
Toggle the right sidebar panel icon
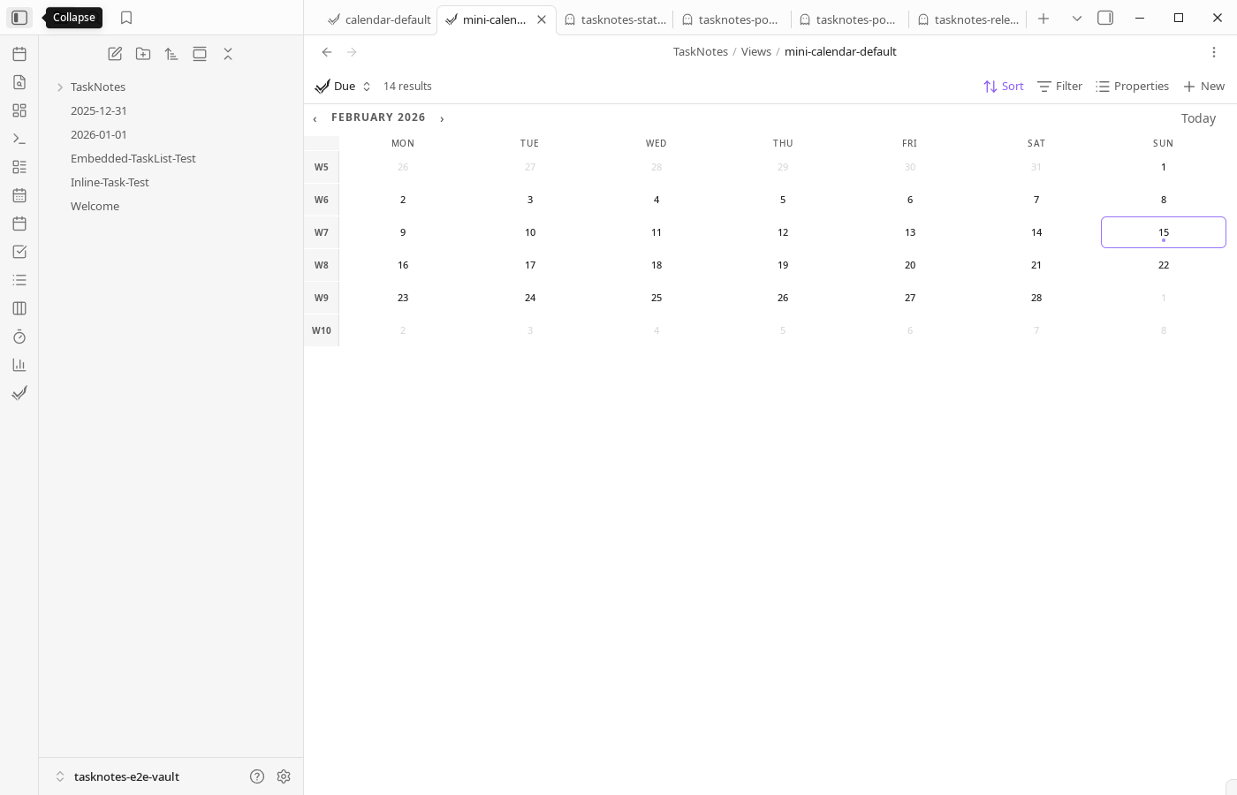tap(1105, 18)
